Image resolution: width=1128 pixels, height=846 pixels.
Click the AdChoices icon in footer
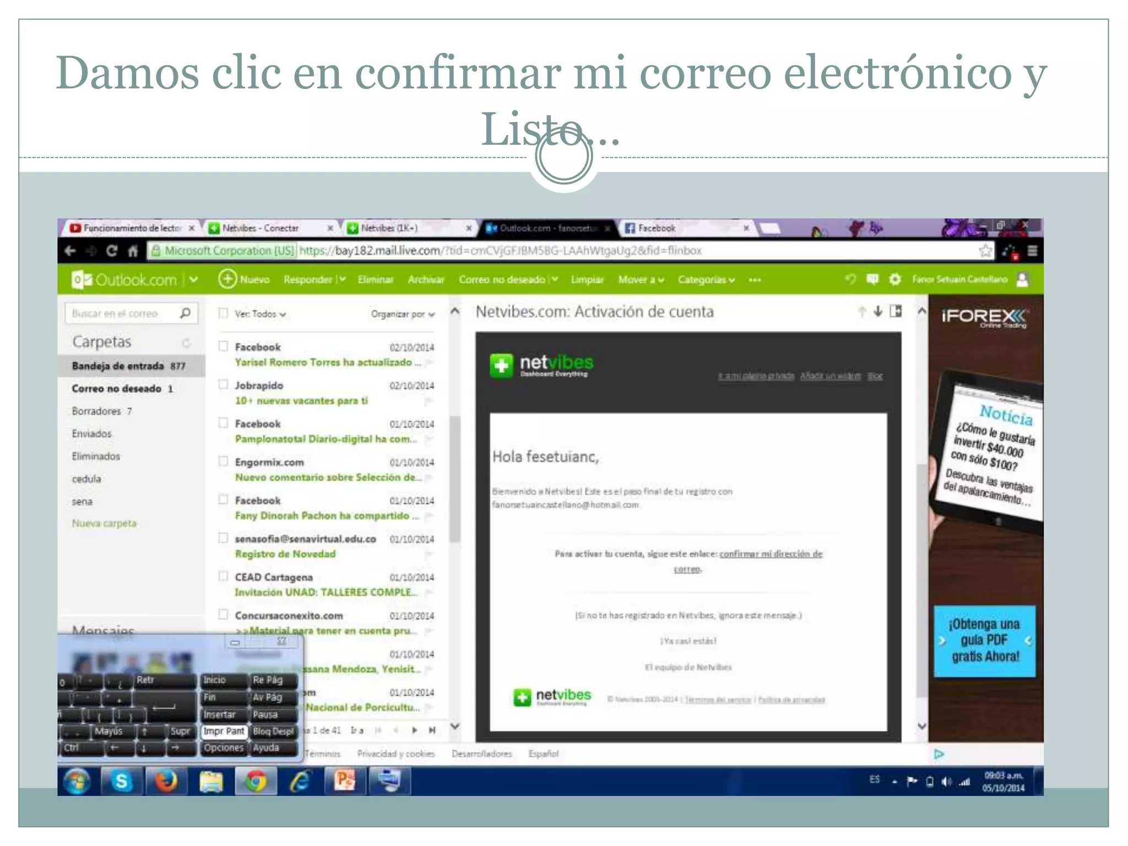(x=939, y=754)
